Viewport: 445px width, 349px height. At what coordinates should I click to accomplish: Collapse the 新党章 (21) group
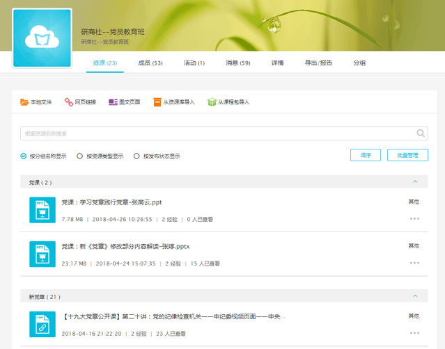tap(415, 296)
